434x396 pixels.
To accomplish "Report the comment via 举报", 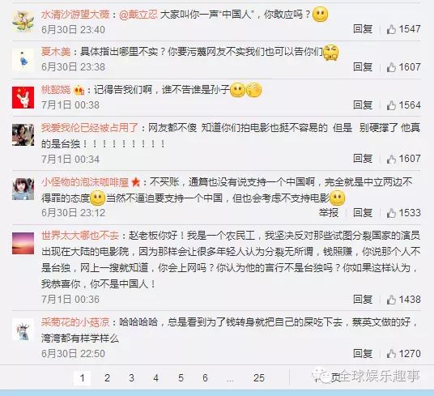I will 329,213.
